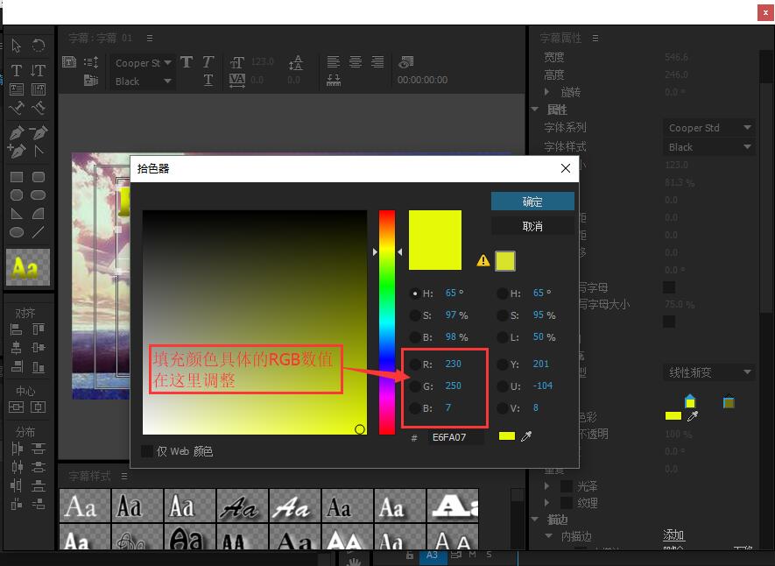Select the B brightness radio button
775x566 pixels.
pos(415,337)
